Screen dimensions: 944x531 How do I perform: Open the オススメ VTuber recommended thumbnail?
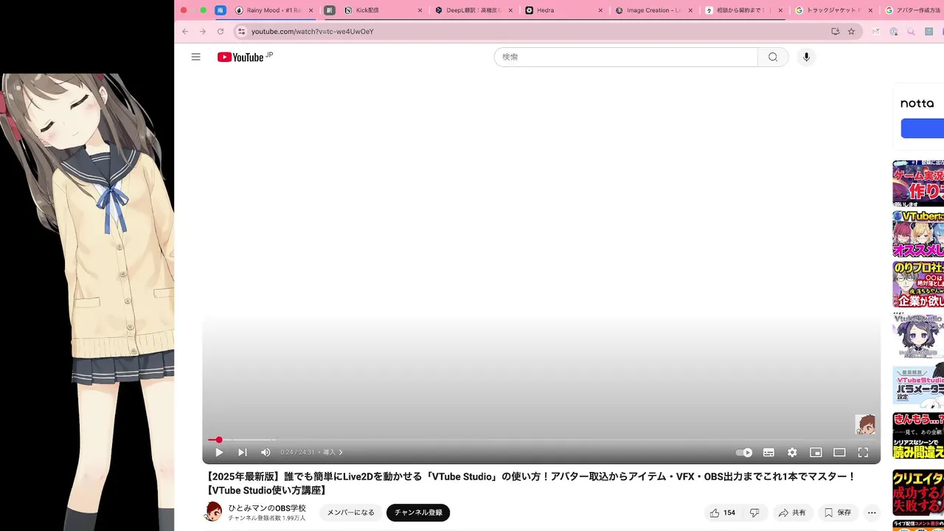918,234
